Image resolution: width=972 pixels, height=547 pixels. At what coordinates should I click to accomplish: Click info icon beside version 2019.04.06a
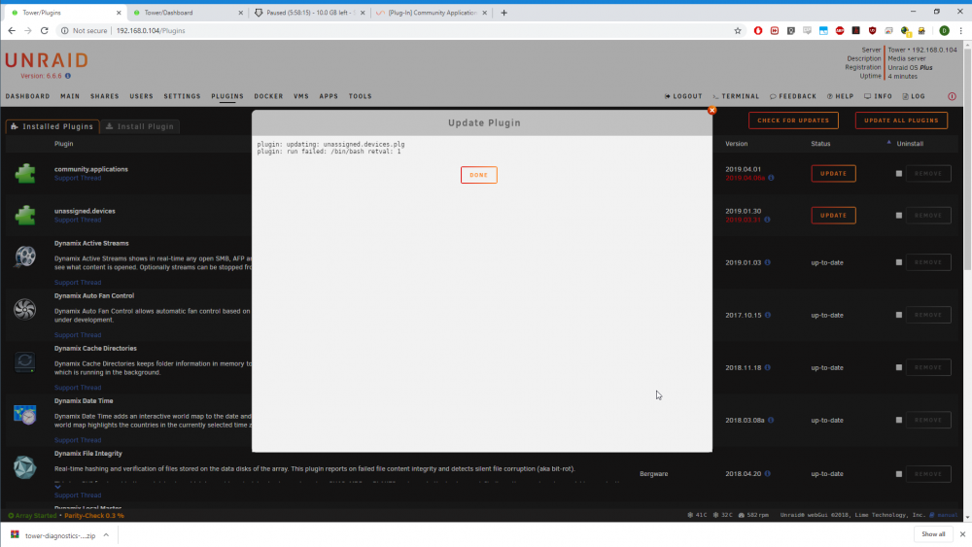(771, 178)
